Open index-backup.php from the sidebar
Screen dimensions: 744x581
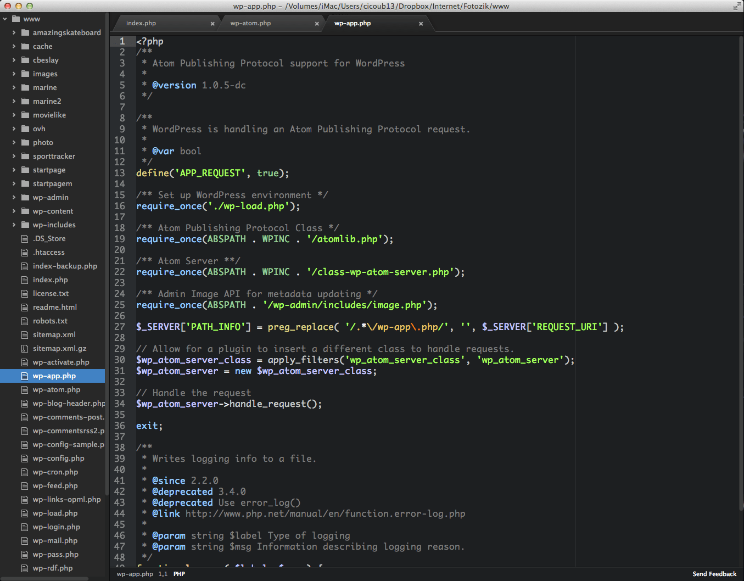coord(65,266)
